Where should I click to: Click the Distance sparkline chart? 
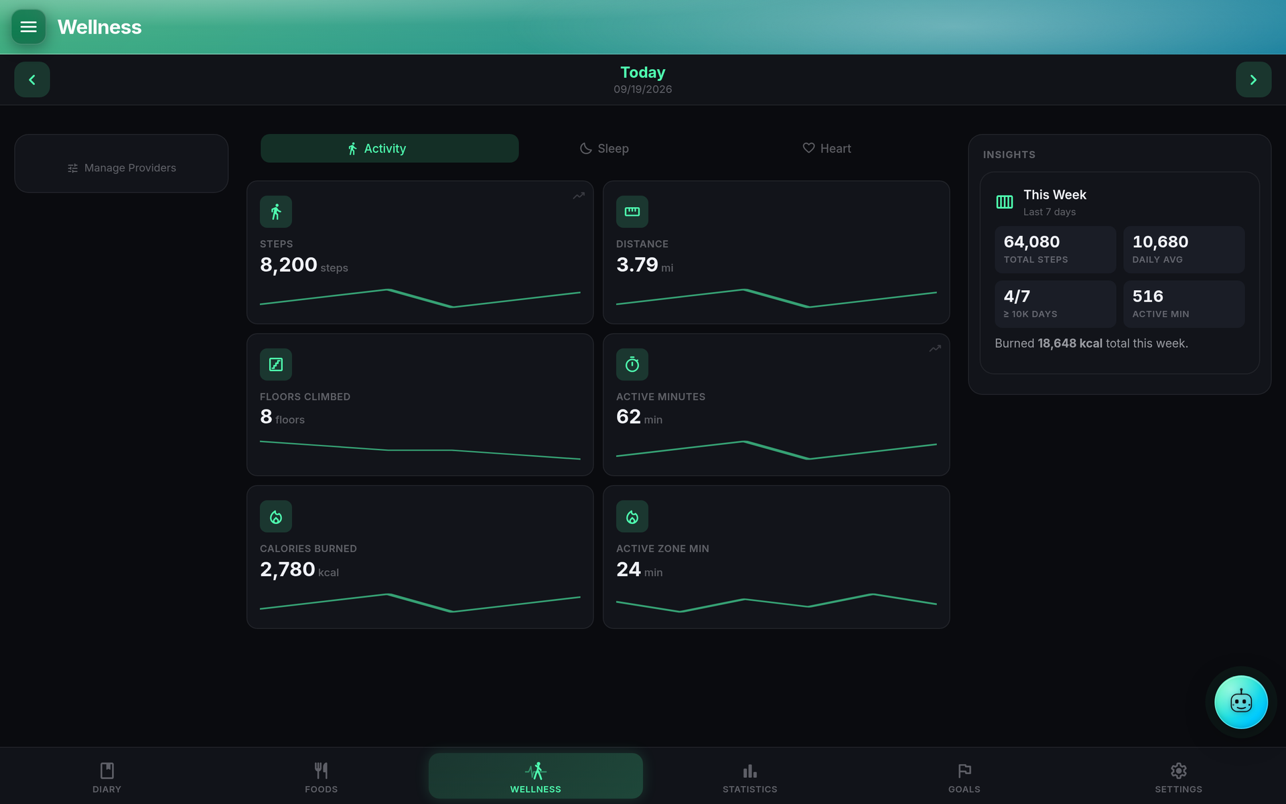776,298
